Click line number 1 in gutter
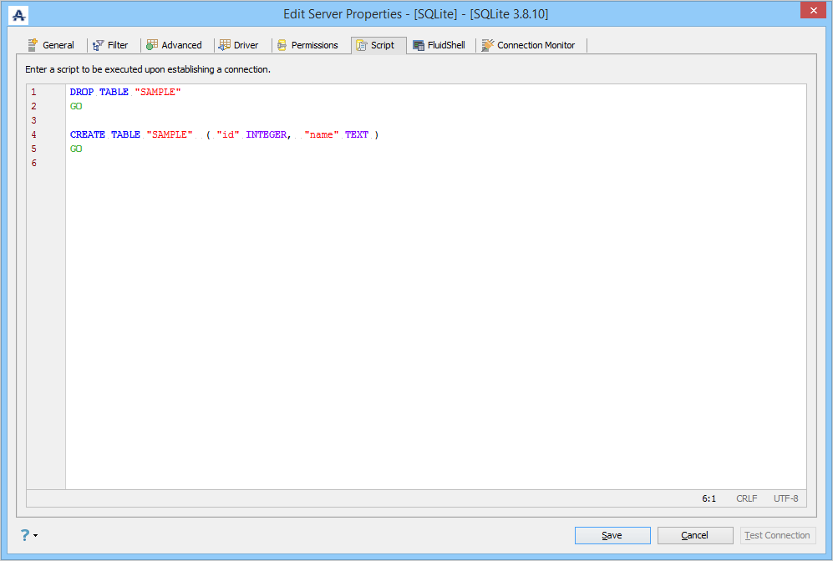This screenshot has height=561, width=833. (x=33, y=92)
